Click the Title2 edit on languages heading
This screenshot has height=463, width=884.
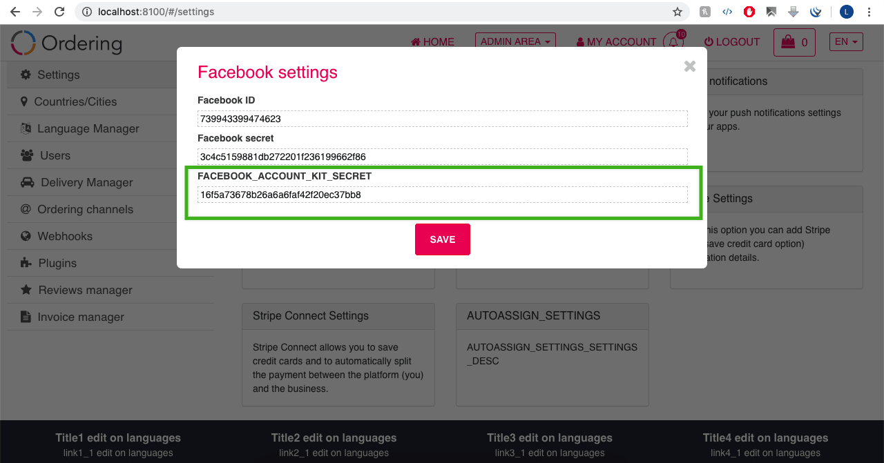pos(334,437)
